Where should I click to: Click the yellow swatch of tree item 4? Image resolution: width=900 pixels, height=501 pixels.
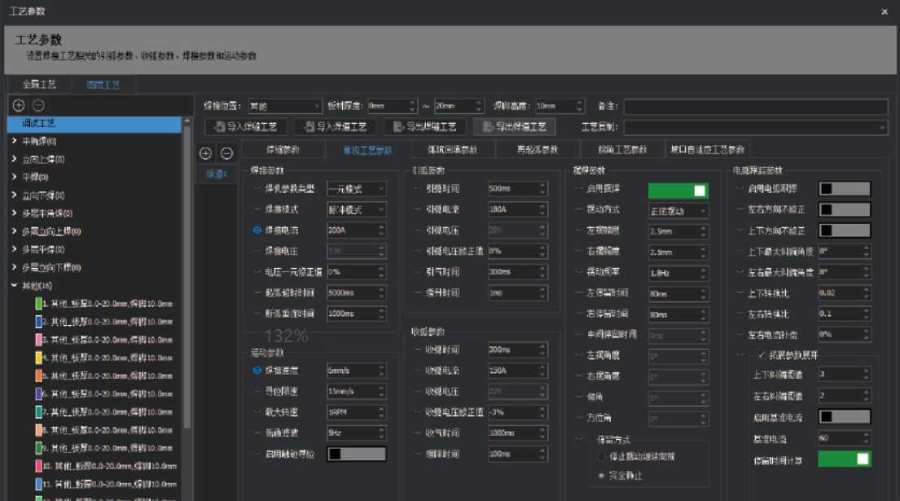[x=38, y=358]
